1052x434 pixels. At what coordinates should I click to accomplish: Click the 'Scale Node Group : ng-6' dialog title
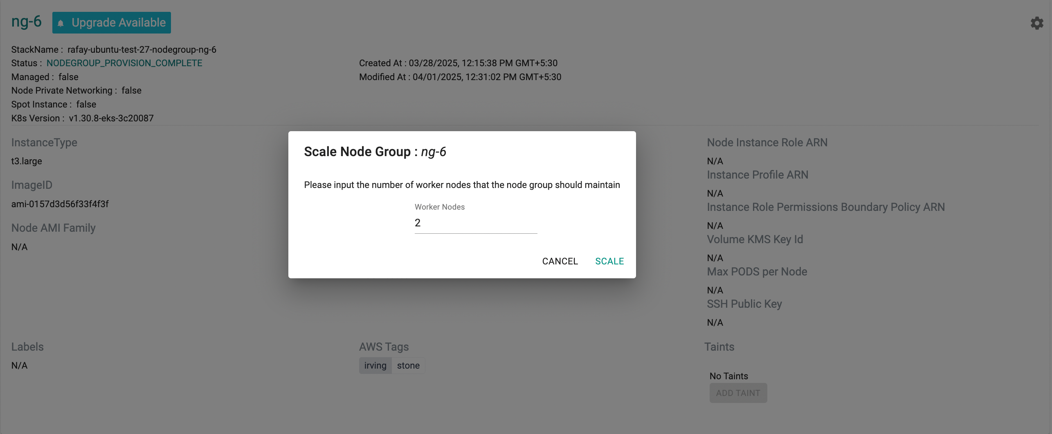375,152
